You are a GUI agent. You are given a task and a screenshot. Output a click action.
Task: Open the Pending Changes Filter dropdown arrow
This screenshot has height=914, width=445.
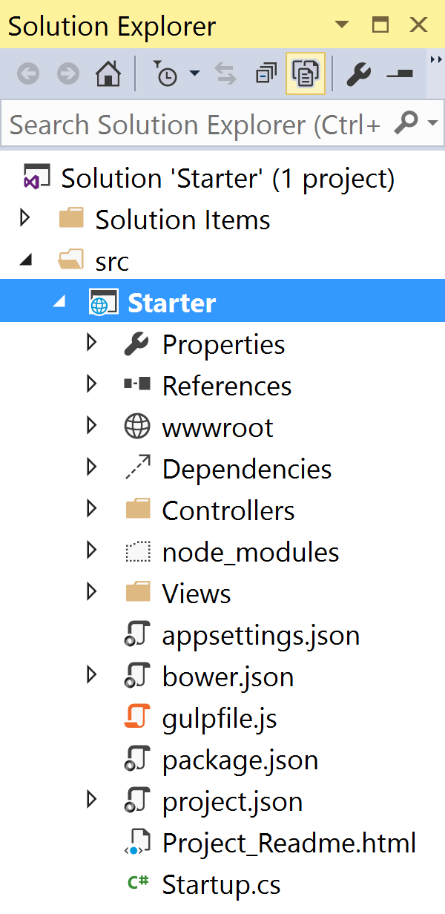tap(194, 73)
